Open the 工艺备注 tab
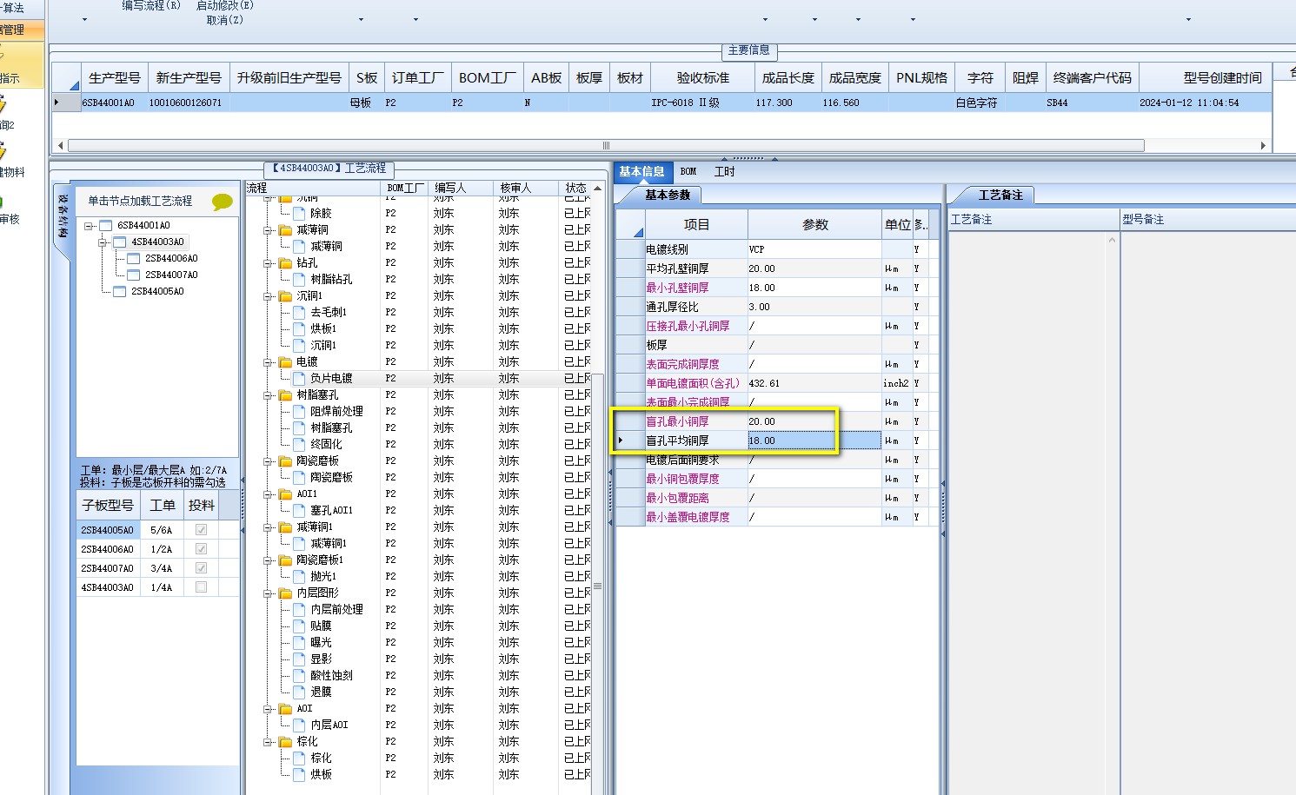 coord(1000,195)
